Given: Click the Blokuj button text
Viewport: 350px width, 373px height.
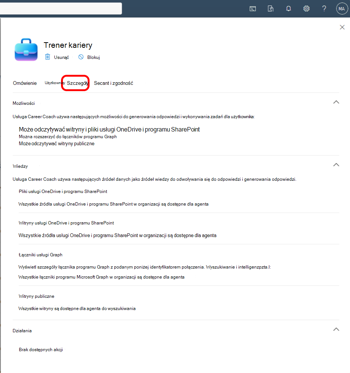Looking at the screenshot, I should click(93, 57).
